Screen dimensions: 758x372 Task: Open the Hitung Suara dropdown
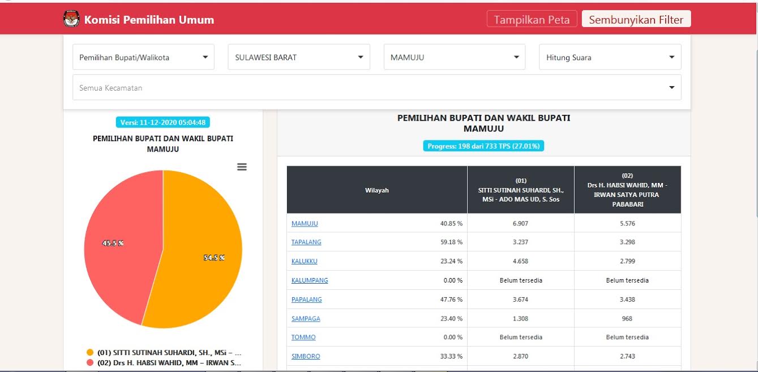pos(610,57)
